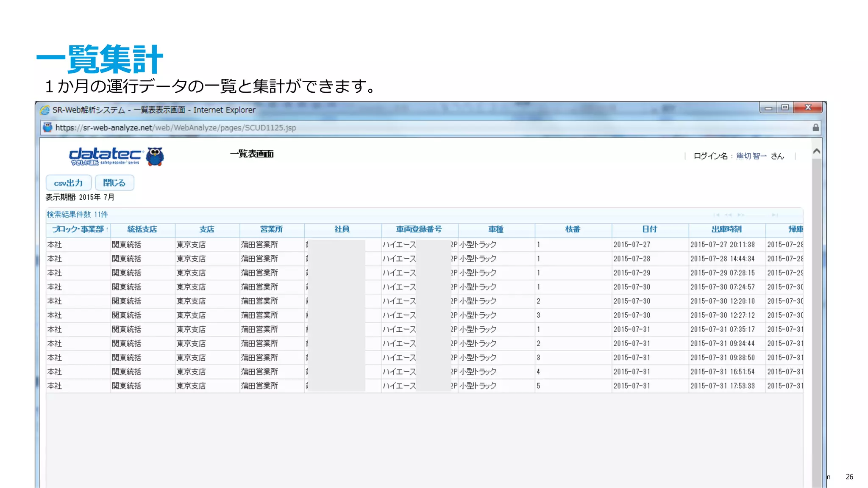Click the padlock security icon
The image size is (868, 488).
[815, 127]
